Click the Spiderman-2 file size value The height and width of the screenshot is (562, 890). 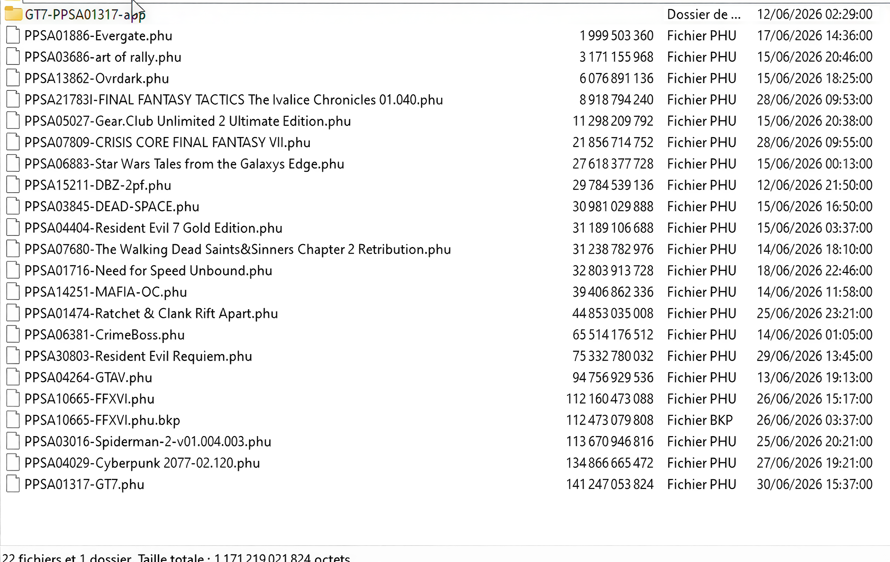coord(610,441)
